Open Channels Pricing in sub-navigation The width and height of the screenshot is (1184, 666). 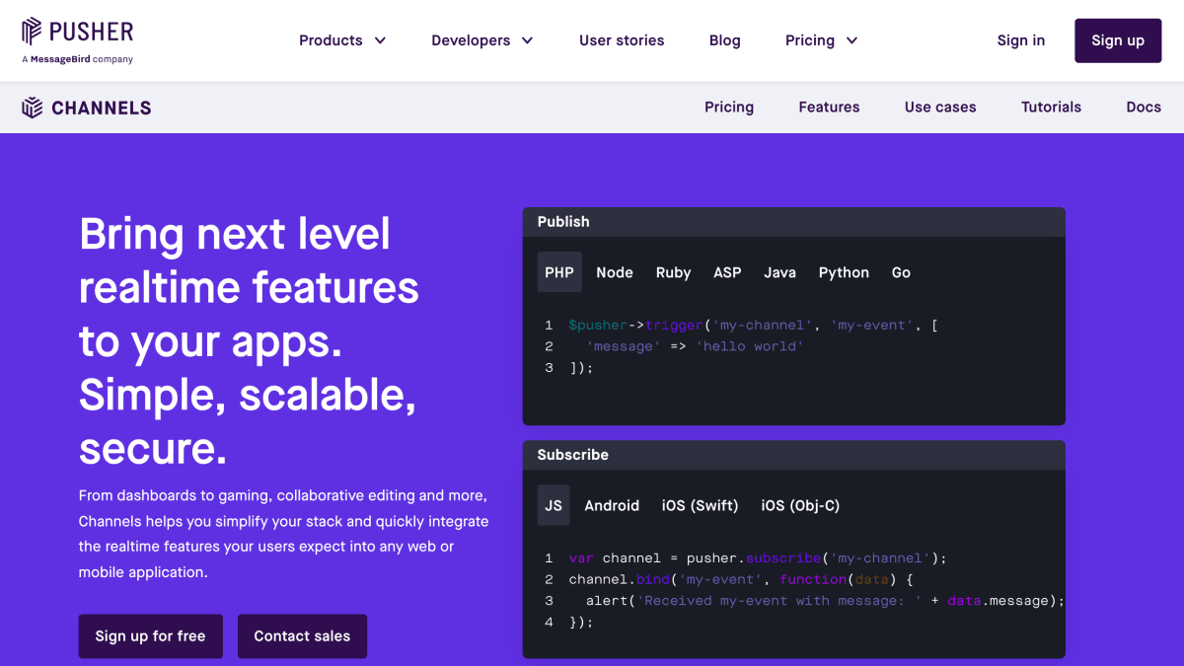point(729,107)
